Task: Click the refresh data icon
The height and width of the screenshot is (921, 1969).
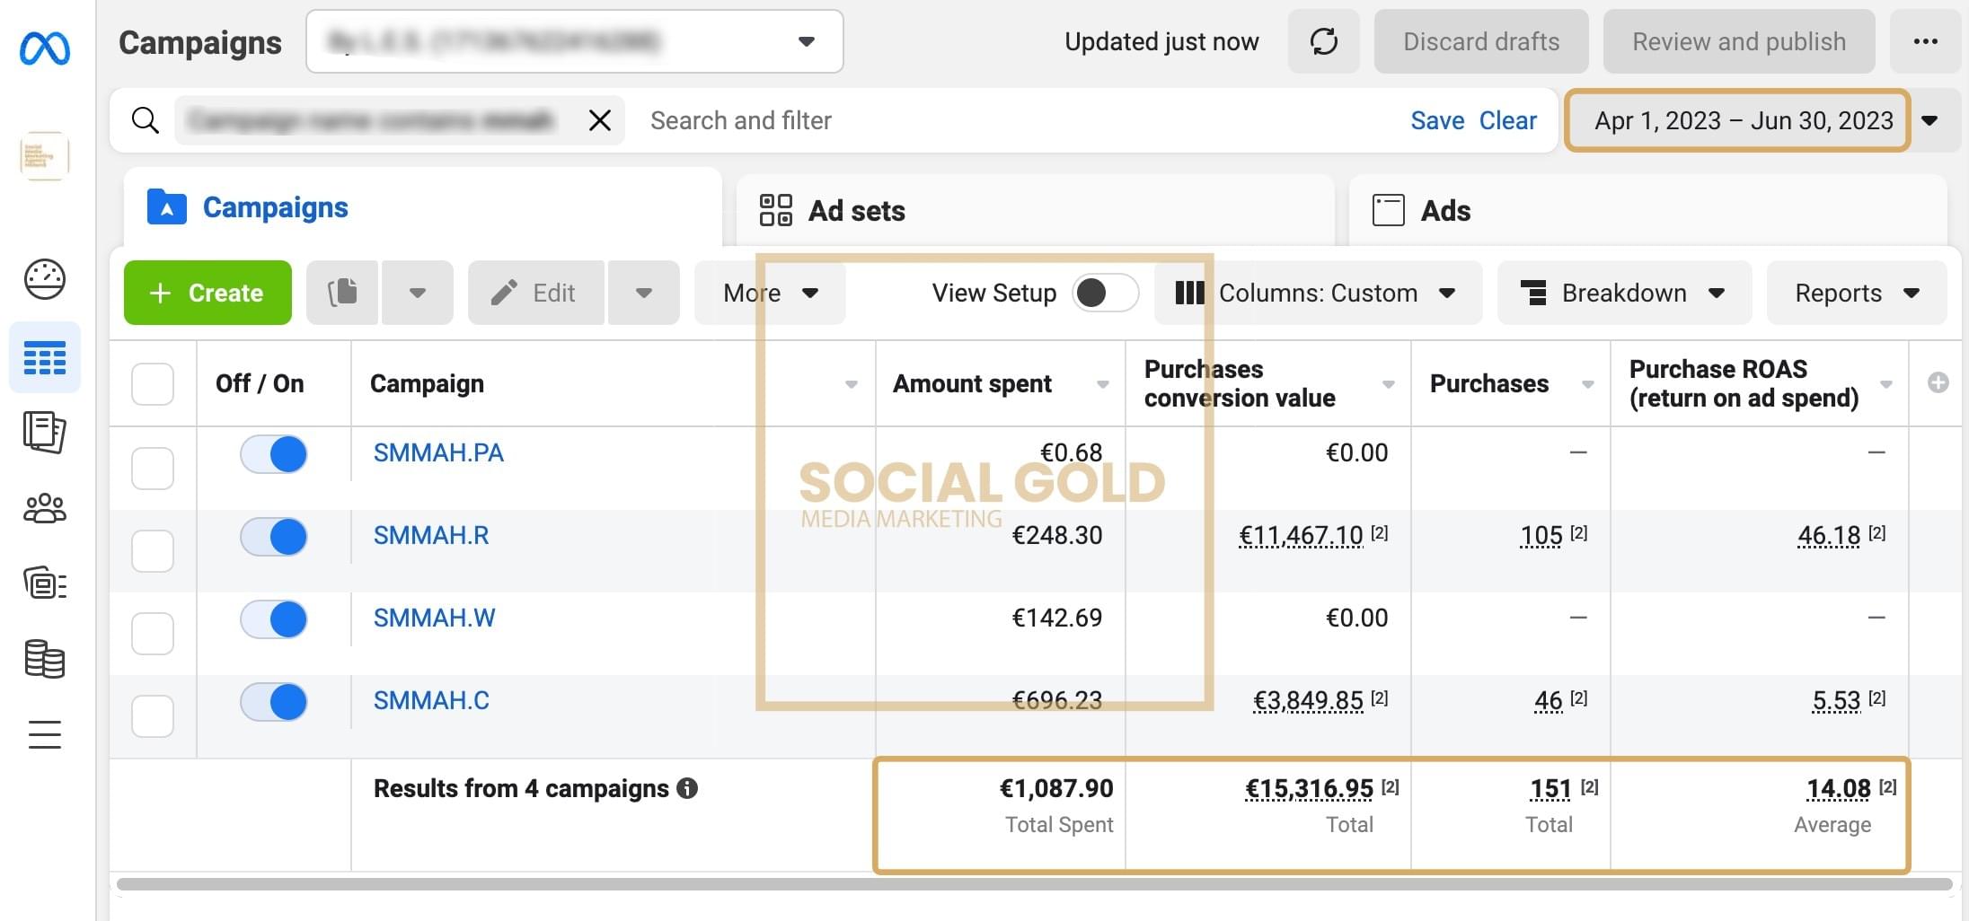Action: (x=1323, y=41)
